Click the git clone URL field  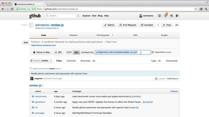pyautogui.click(x=123, y=52)
